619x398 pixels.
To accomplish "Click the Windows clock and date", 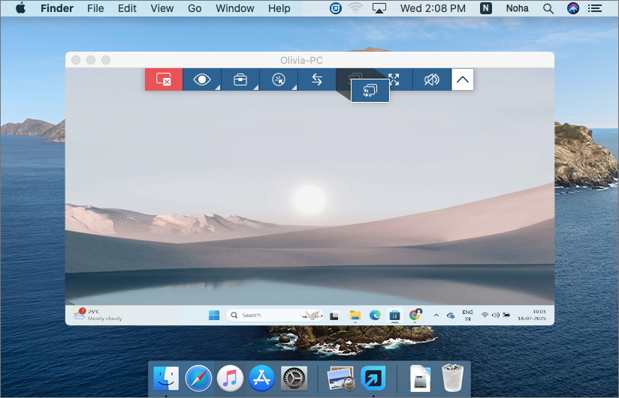I will click(x=539, y=315).
